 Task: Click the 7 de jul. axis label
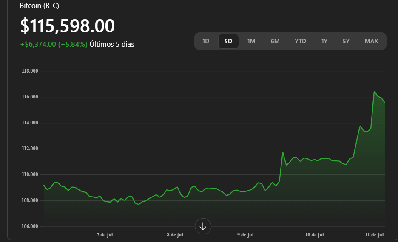105,235
